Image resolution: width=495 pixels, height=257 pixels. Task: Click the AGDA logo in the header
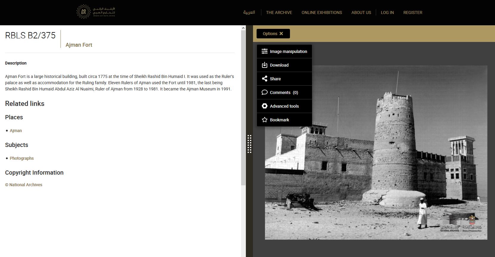pos(96,12)
